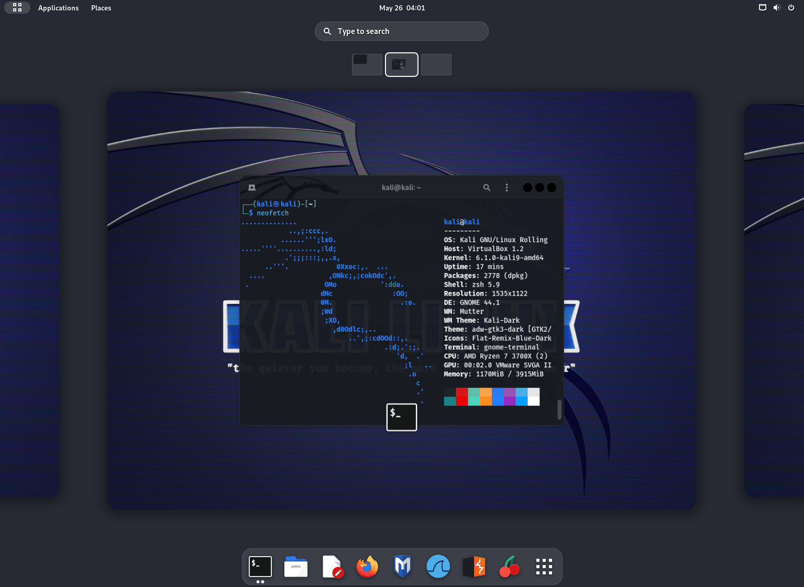
Task: Click the power icon in the top bar
Action: 791,7
